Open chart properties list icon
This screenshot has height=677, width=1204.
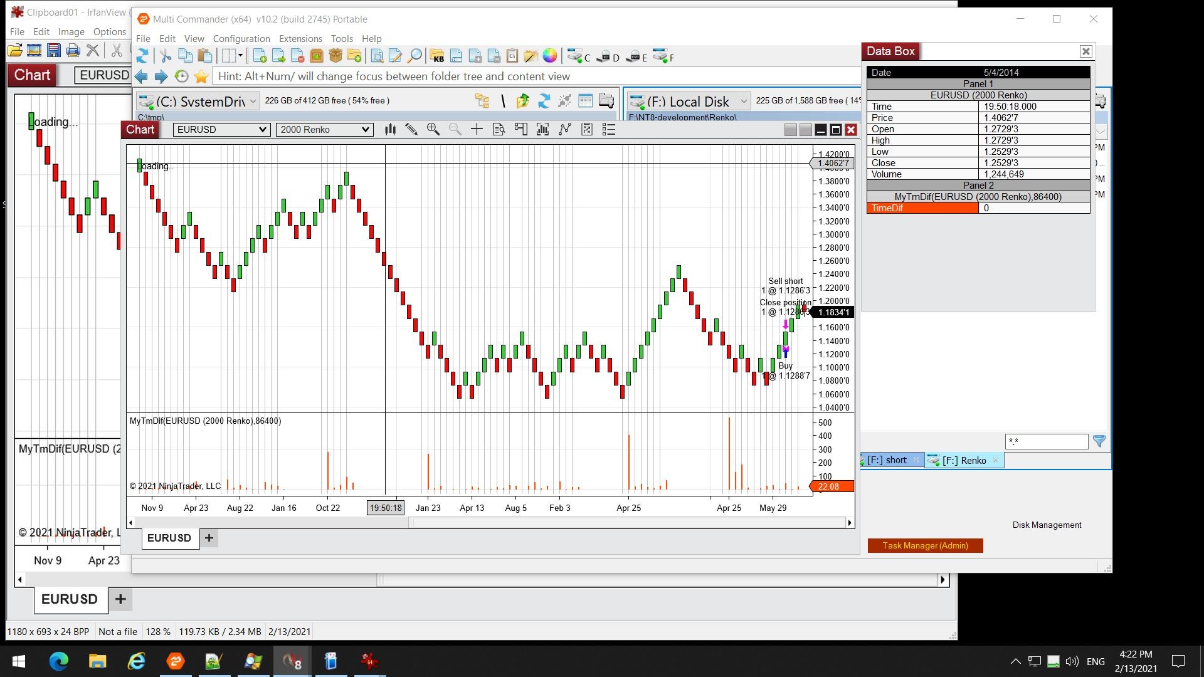608,129
